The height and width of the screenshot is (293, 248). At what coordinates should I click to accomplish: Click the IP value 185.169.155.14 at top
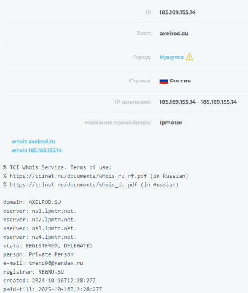pos(177,12)
